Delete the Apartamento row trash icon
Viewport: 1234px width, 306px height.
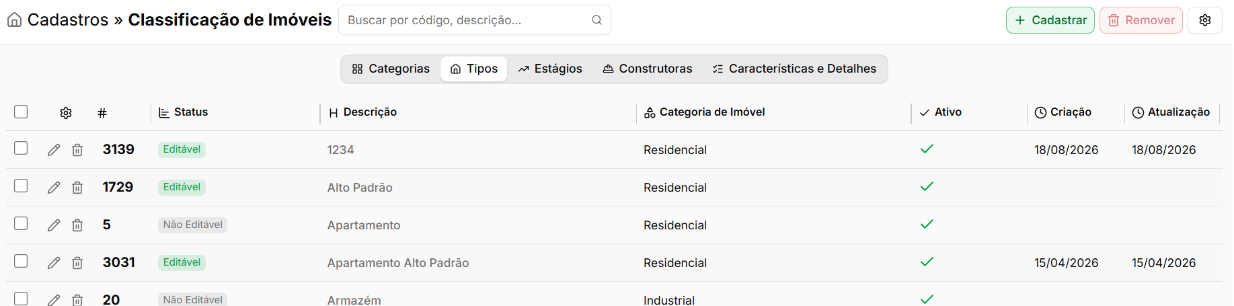(77, 225)
